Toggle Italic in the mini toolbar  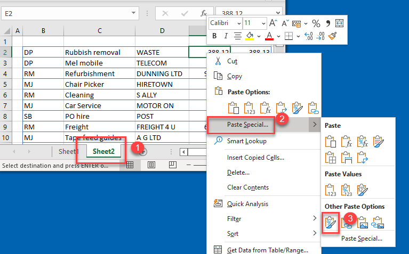pos(225,36)
